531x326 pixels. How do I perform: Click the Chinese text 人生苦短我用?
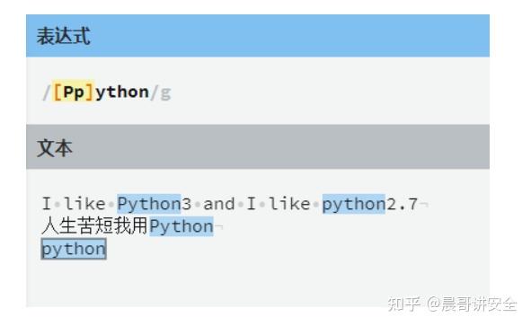pos(94,226)
